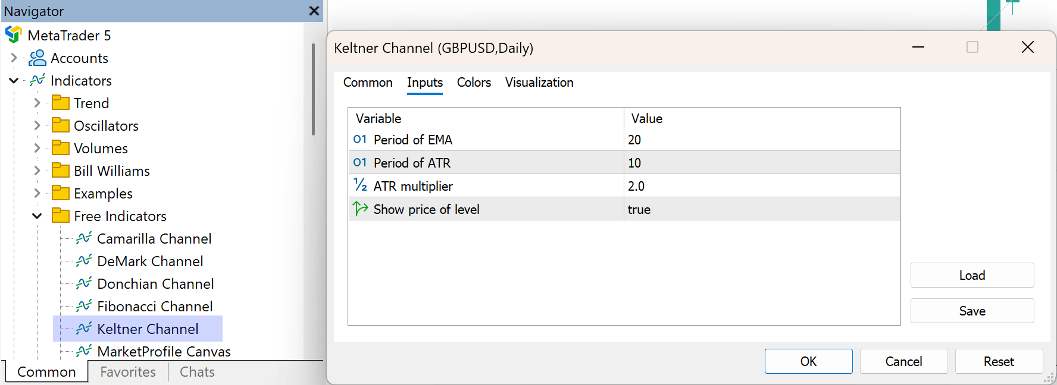Click the Donchian Channel indicator icon
The width and height of the screenshot is (1057, 385).
tap(84, 283)
